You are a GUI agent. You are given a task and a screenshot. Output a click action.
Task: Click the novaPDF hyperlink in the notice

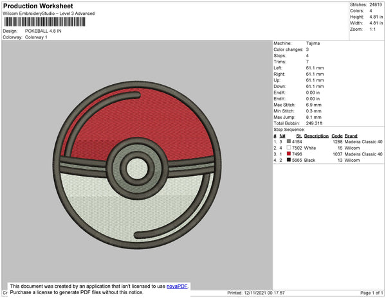(x=178, y=286)
